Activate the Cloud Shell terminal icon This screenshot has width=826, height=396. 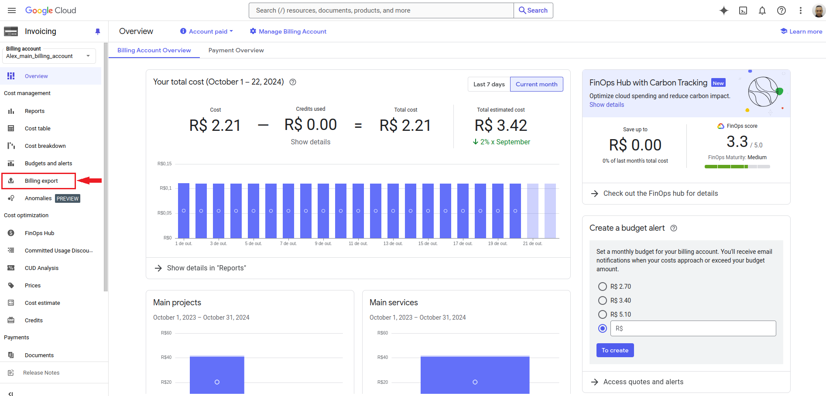[743, 10]
